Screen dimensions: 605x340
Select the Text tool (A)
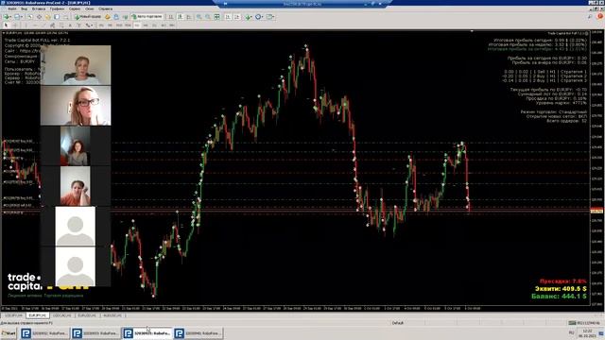pos(70,25)
